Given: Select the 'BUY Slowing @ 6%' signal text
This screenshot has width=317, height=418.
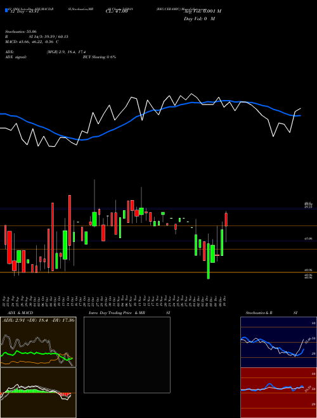Looking at the screenshot, I should (100, 57).
